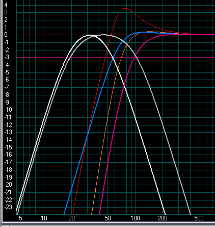Select the -19 vertical axis label
Screen dimensions: 215x227
tap(8, 177)
